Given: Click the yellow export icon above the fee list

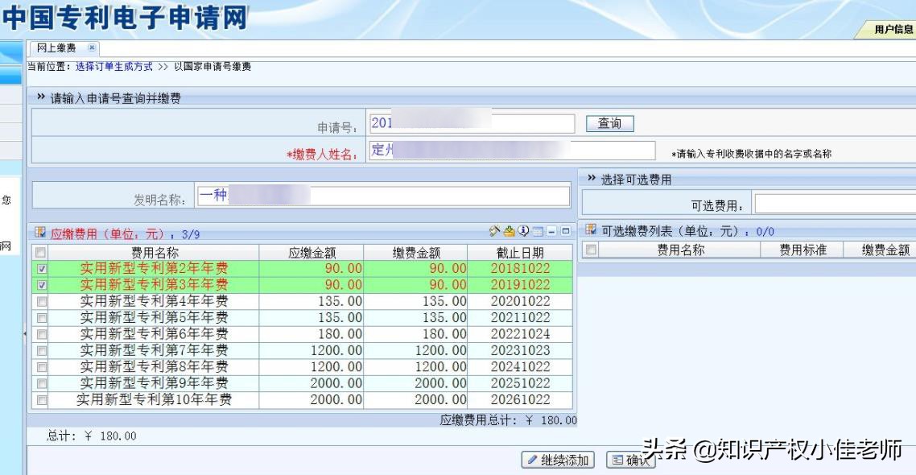Looking at the screenshot, I should (x=509, y=229).
